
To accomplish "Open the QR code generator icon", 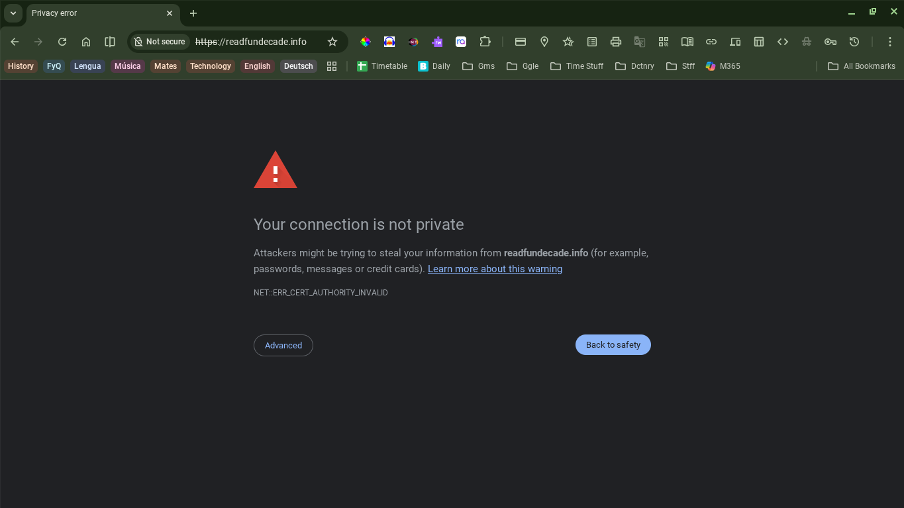I will click(664, 42).
